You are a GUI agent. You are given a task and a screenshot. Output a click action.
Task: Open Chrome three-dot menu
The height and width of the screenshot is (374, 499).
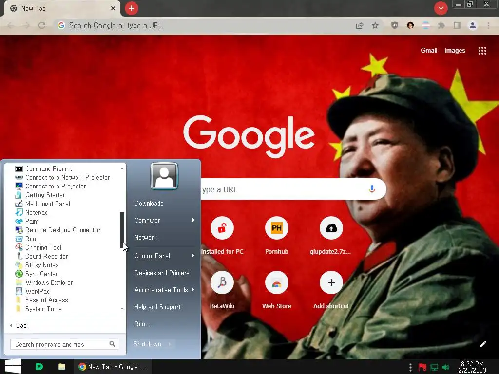click(x=488, y=25)
